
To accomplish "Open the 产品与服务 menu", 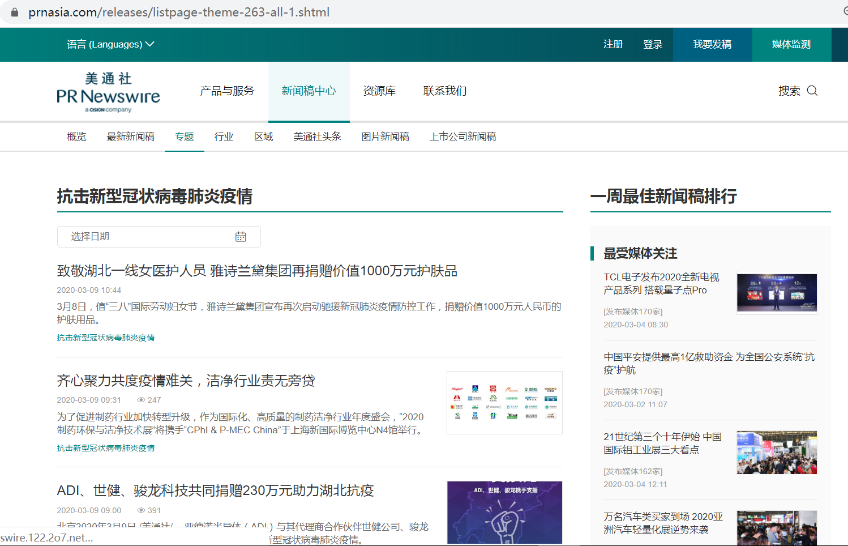I will point(227,91).
